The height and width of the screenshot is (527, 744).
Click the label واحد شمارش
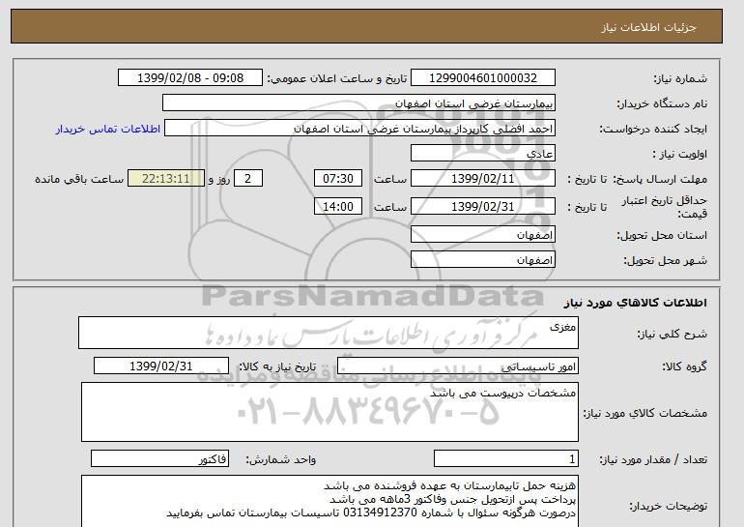pos(281,459)
